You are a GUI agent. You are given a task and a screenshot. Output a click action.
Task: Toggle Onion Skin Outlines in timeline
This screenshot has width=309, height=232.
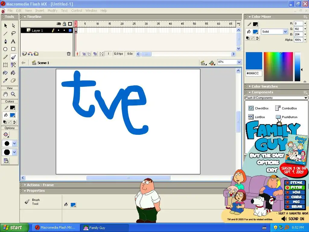(89, 54)
